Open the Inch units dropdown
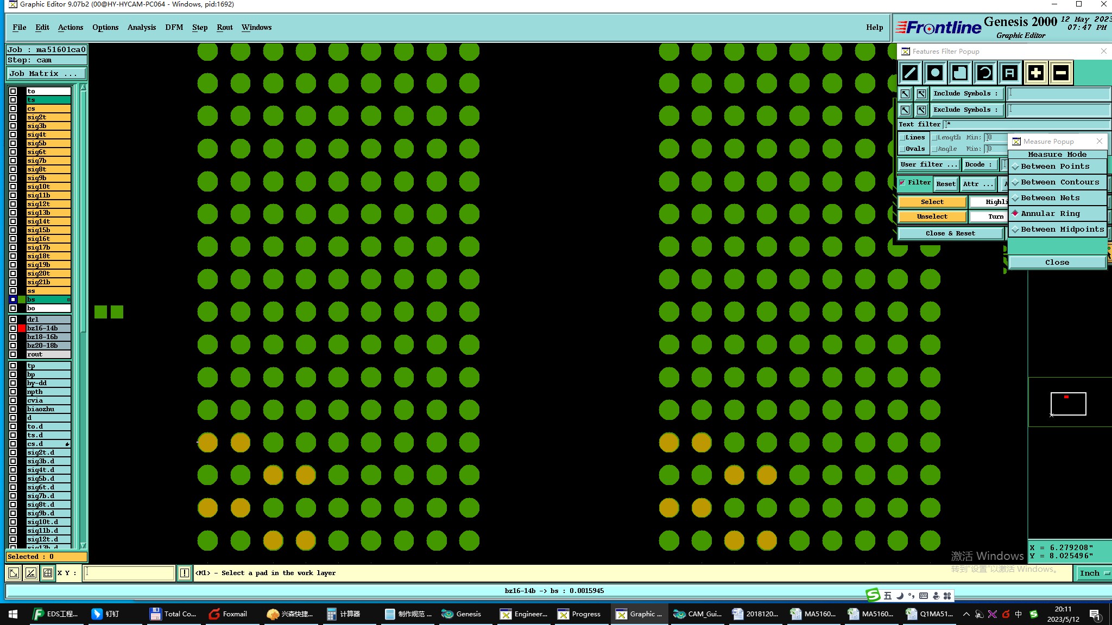The height and width of the screenshot is (625, 1112). tap(1092, 573)
